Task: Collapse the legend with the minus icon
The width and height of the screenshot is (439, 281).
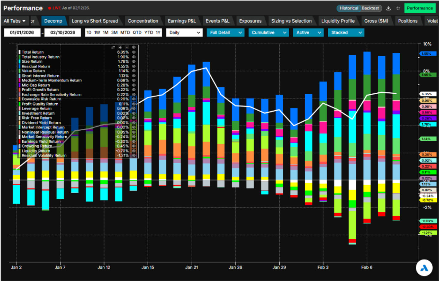Action: coord(127,47)
